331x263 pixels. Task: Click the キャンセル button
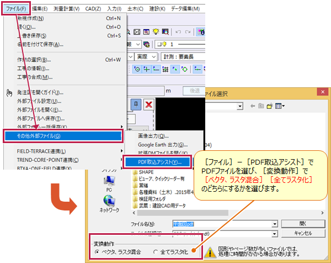[303, 233]
